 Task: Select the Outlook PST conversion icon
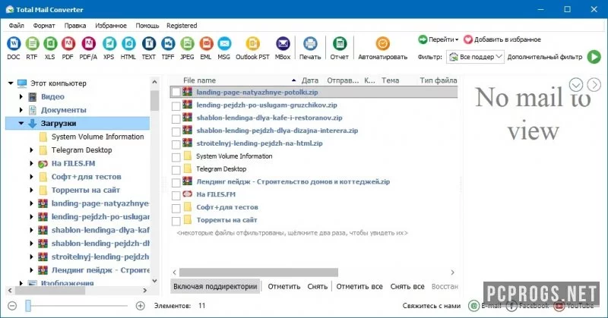(x=252, y=44)
